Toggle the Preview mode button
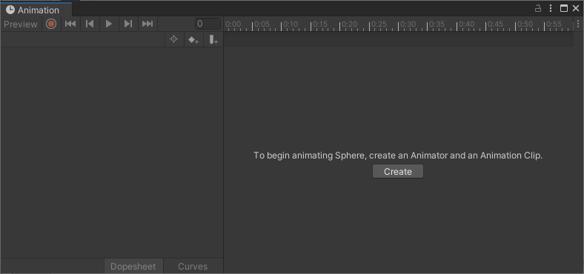This screenshot has height=274, width=584. click(21, 24)
